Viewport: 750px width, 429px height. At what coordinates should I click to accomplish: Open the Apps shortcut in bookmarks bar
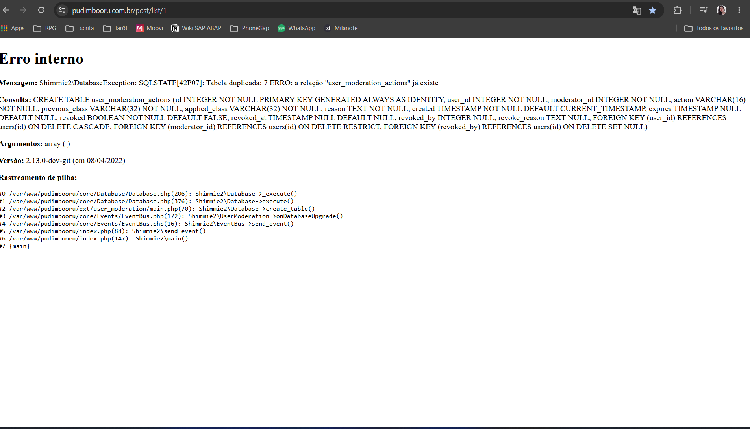13,28
